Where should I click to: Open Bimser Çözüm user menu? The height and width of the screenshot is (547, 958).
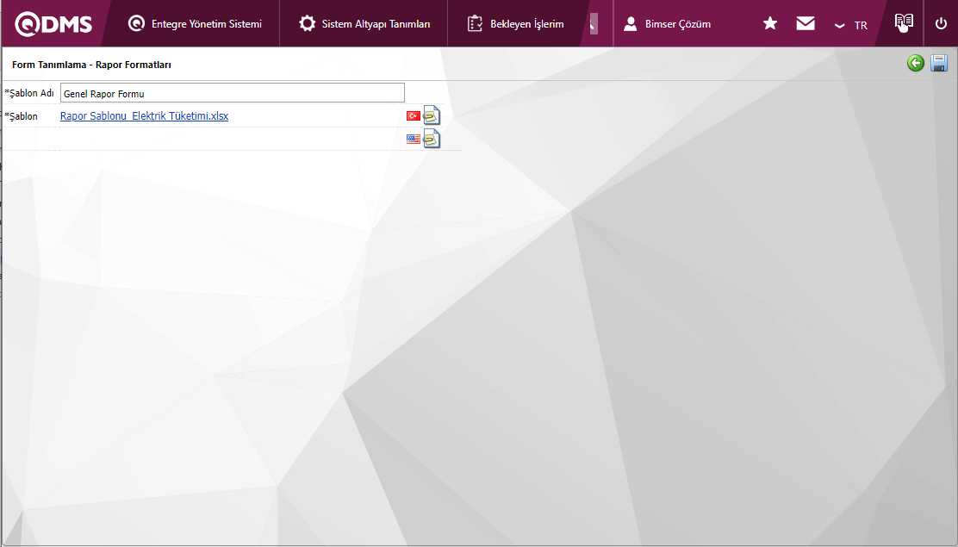[667, 24]
